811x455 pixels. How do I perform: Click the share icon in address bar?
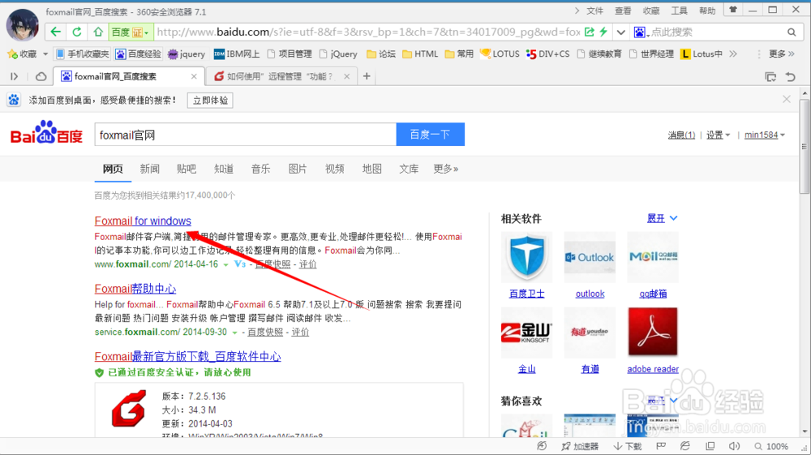click(589, 32)
